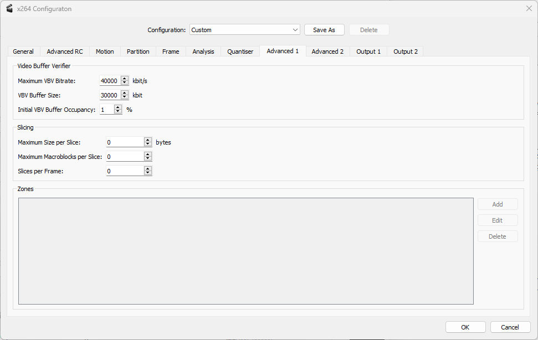Click the disabled Delete button beside Save As
Viewport: 538px width, 340px height.
(369, 30)
